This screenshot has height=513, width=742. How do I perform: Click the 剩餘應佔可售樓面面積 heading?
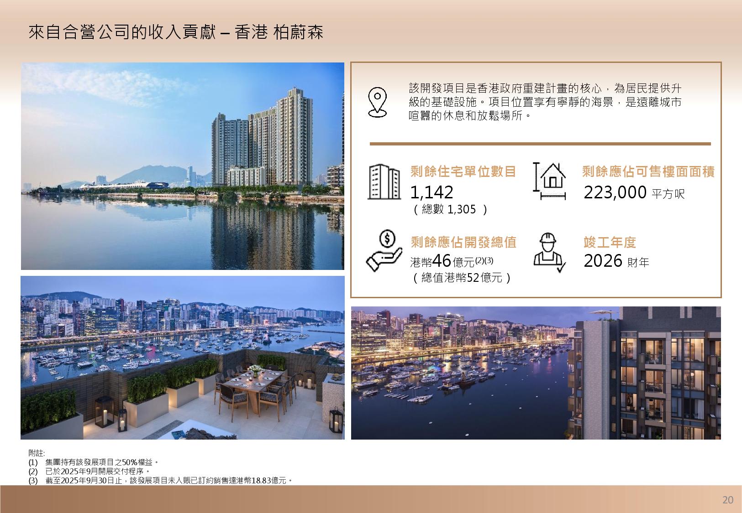click(x=648, y=172)
